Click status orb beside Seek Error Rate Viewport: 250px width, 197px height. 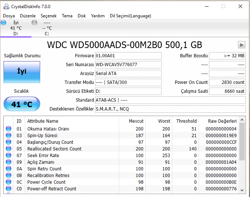click(x=9, y=156)
